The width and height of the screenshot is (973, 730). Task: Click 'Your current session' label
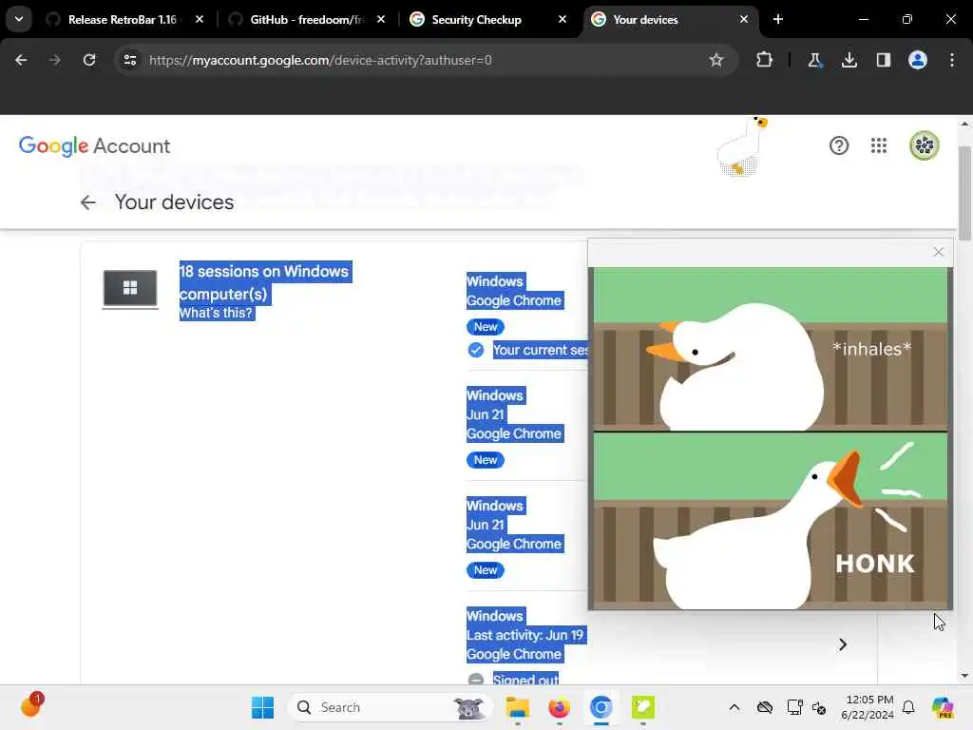tap(541, 350)
